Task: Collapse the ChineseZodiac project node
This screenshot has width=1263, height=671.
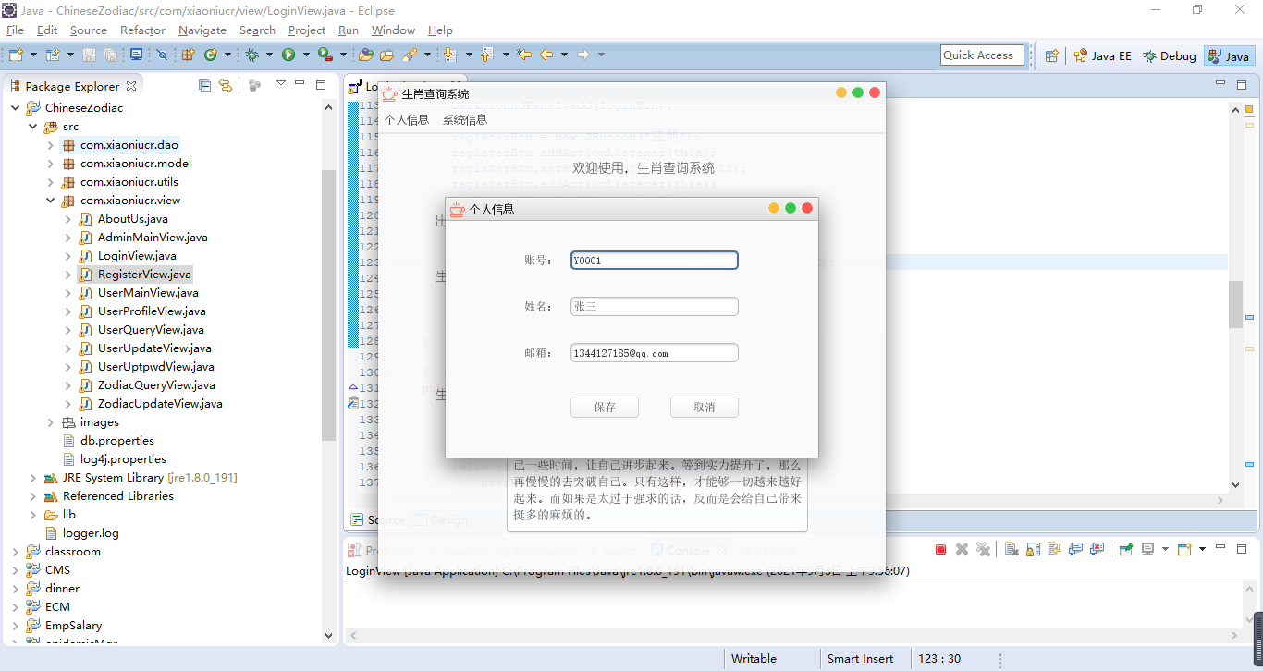Action: click(x=15, y=108)
